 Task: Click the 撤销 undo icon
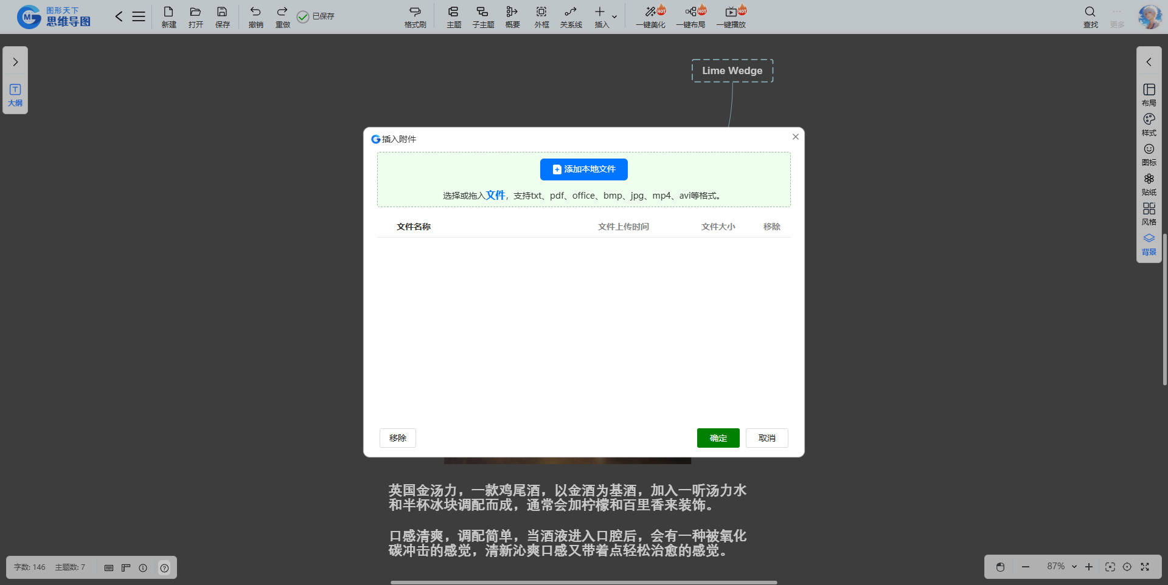tap(255, 16)
